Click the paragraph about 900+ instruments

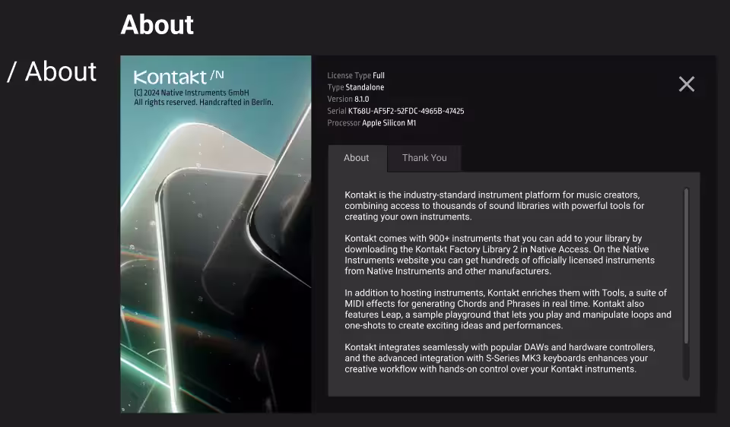[x=500, y=255]
